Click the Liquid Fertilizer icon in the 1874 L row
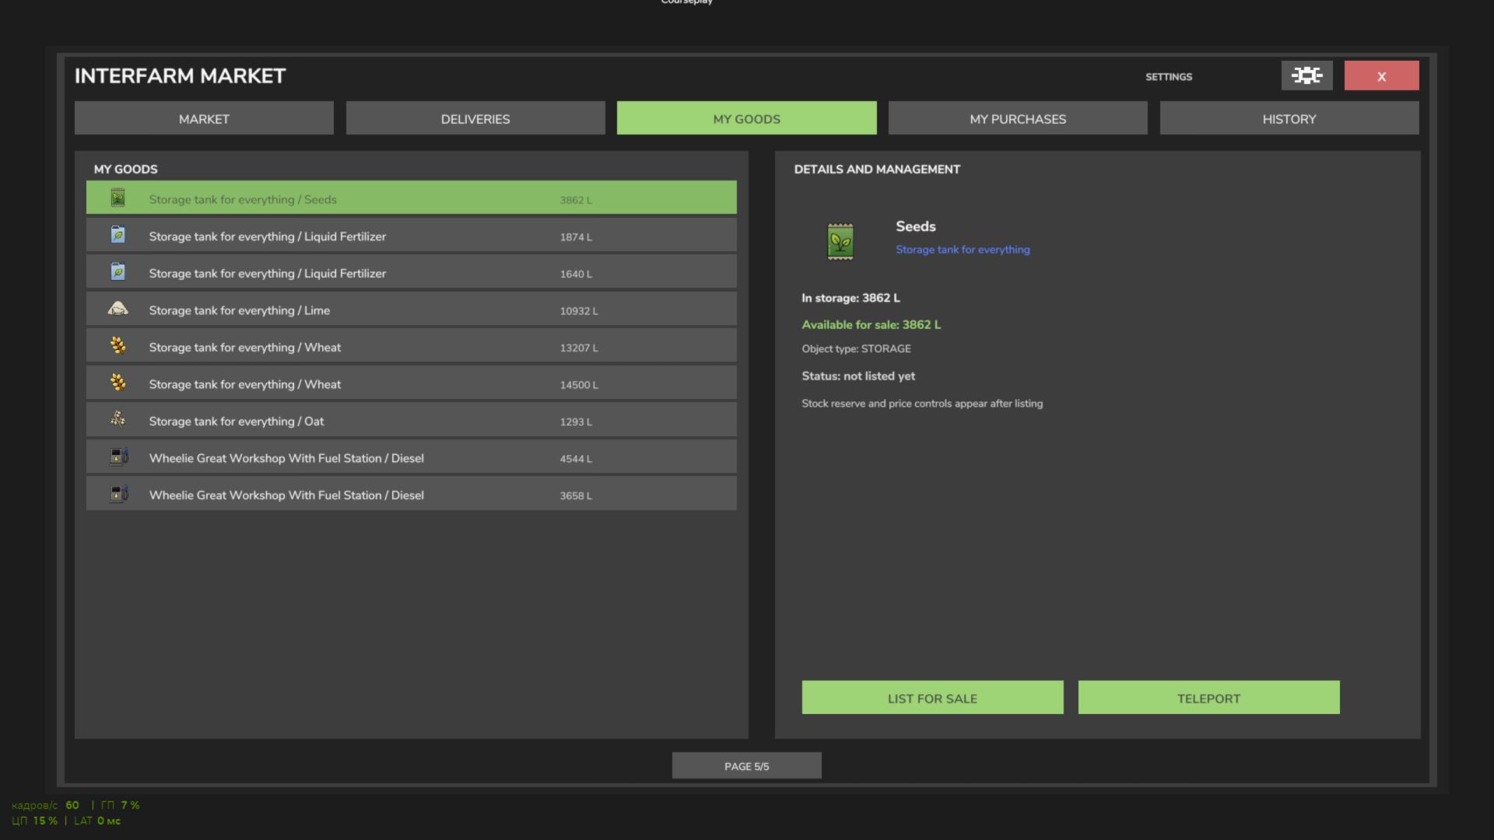The image size is (1494, 840). click(117, 235)
